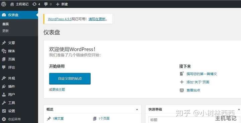Screen dimensions: 241x123
Task: Collapse the 概览 panel using its arrow
Action: click(137, 109)
